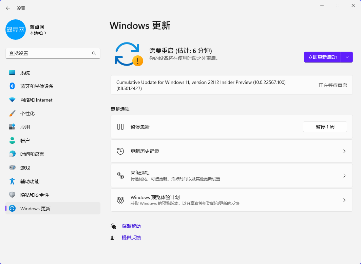Open 个性化 using its brush icon
This screenshot has width=361, height=264.
coord(12,113)
